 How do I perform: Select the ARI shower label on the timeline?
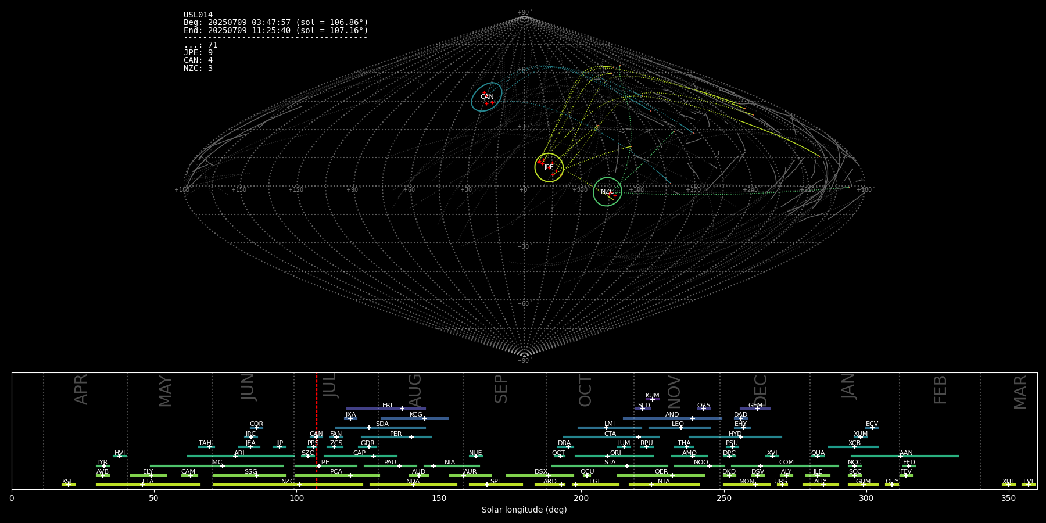point(239,453)
